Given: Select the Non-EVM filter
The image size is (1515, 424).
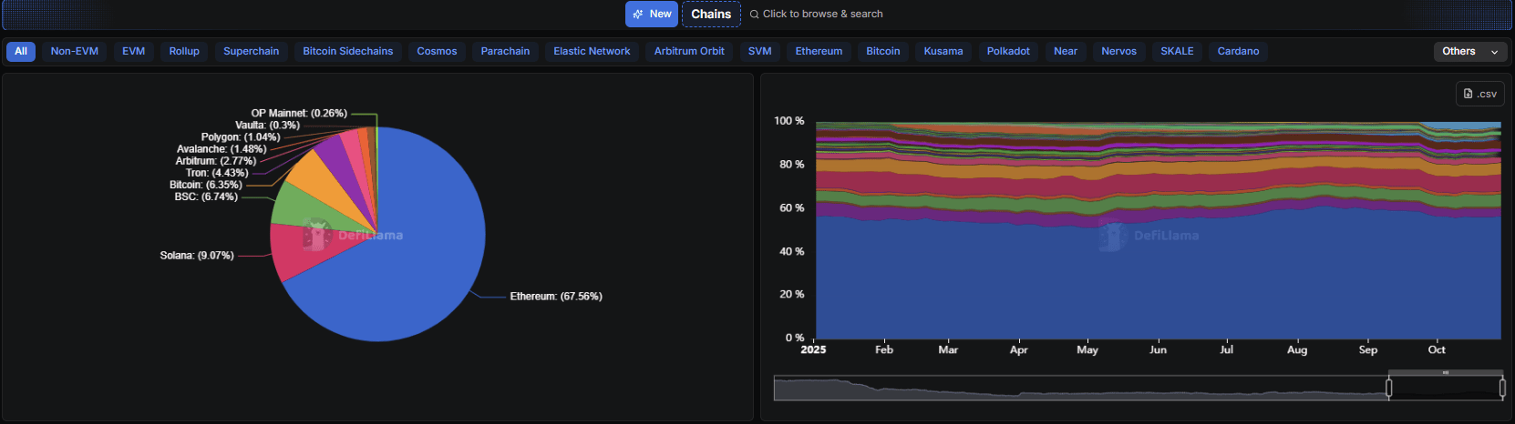Looking at the screenshot, I should click(75, 51).
